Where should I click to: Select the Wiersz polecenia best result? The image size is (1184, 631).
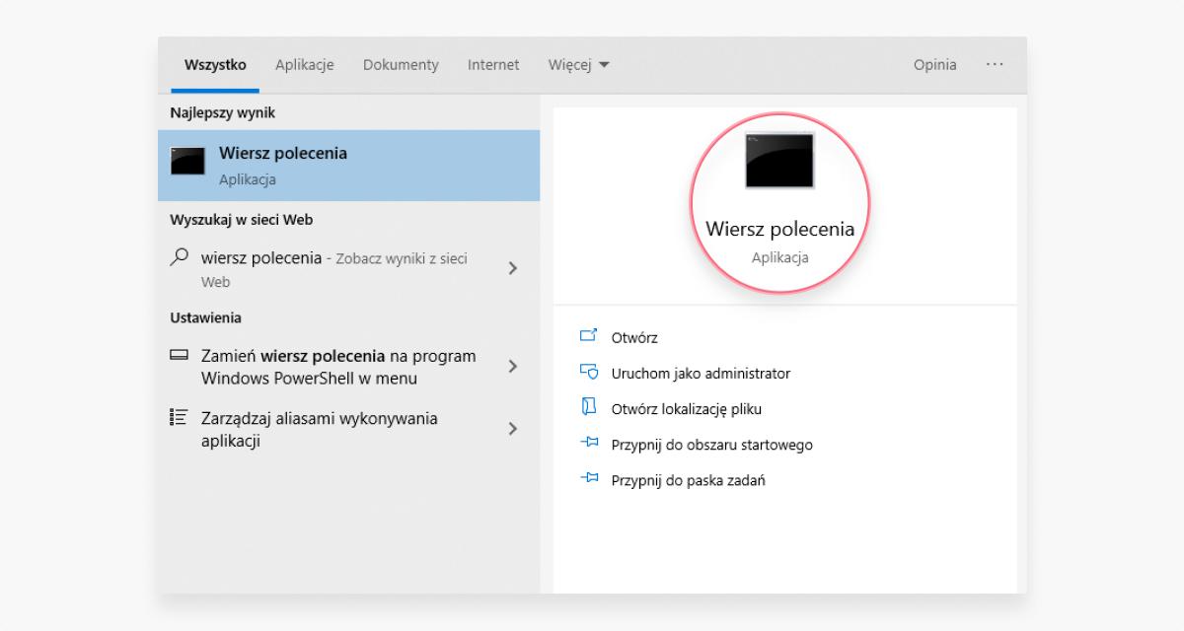pyautogui.click(x=348, y=166)
